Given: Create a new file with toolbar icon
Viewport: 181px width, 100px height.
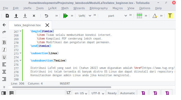Looking at the screenshot, I should point(7,16).
